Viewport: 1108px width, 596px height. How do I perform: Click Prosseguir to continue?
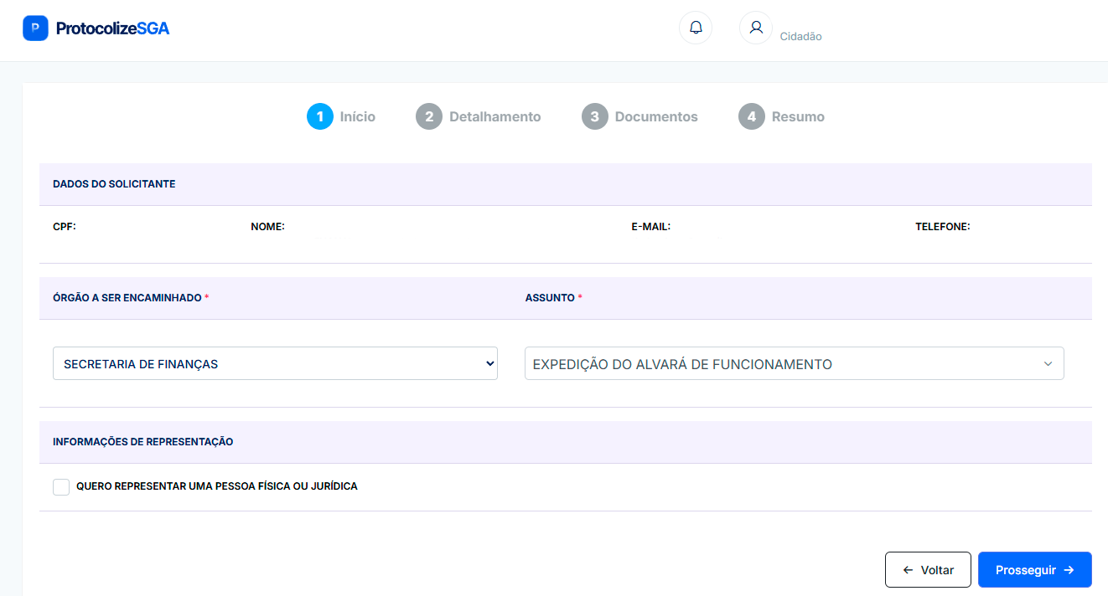tap(1034, 570)
